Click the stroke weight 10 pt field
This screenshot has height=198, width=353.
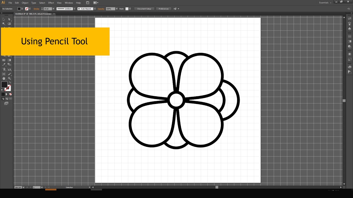tap(48, 9)
